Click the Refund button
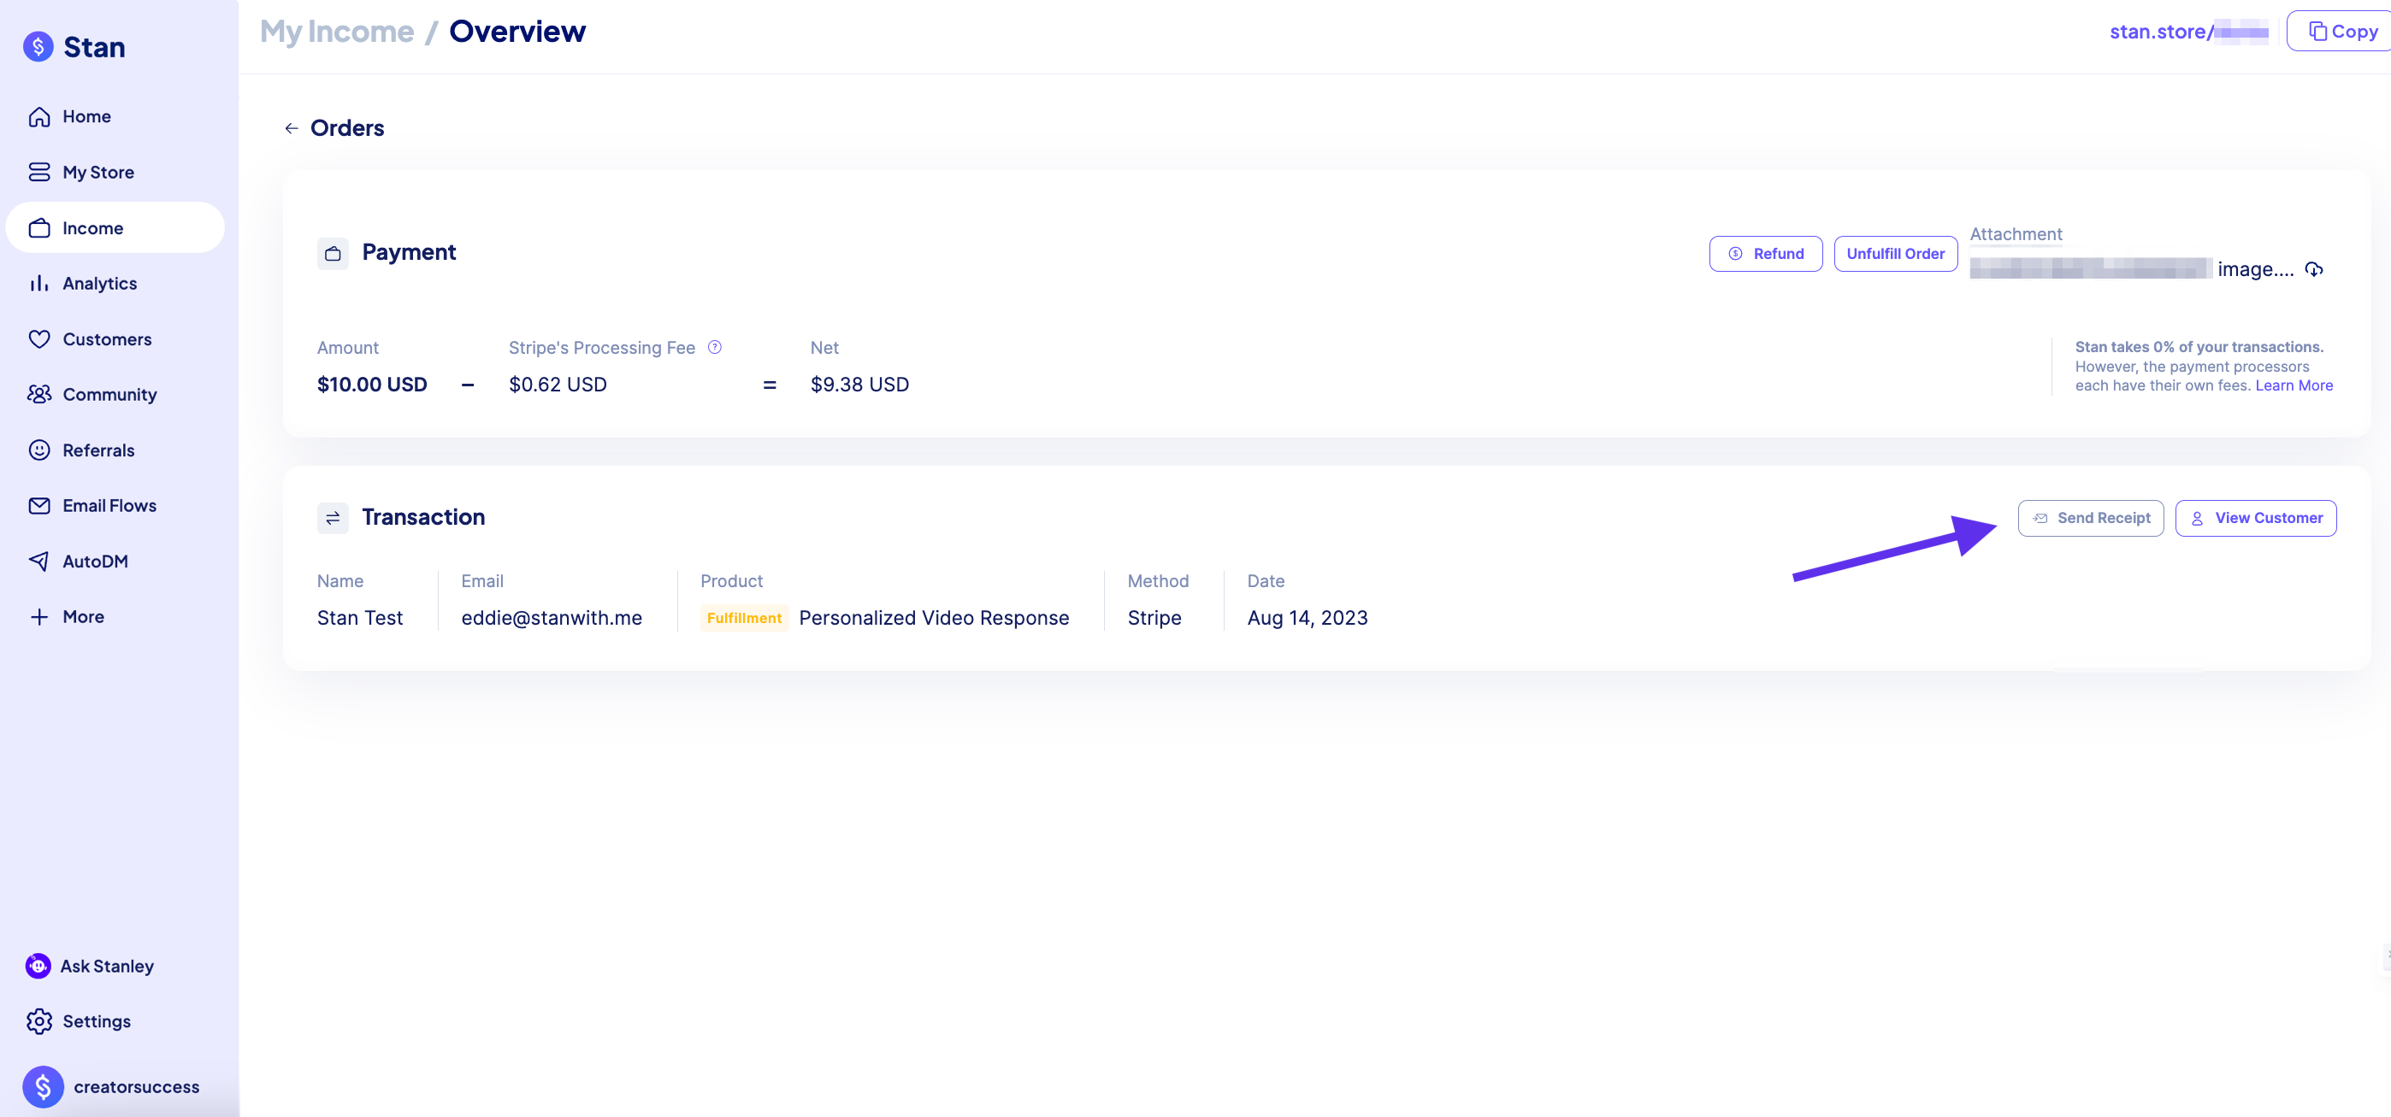Image resolution: width=2391 pixels, height=1117 pixels. [x=1765, y=253]
